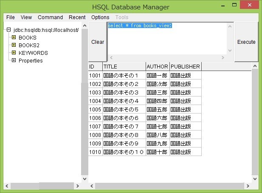Click author cell 国語四郎

tap(158, 101)
